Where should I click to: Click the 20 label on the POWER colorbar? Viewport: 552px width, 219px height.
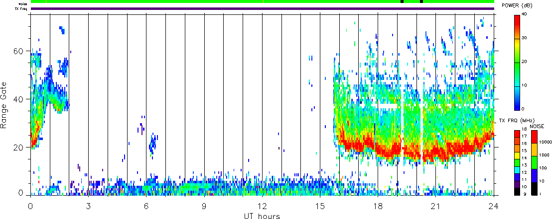pos(525,62)
